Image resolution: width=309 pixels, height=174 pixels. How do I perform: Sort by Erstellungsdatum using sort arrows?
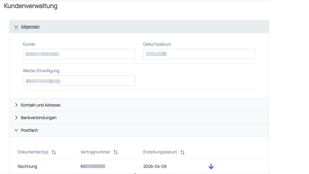click(x=182, y=152)
